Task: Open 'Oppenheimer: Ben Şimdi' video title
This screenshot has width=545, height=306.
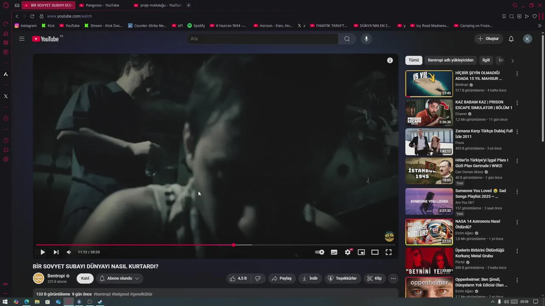Action: (x=481, y=282)
